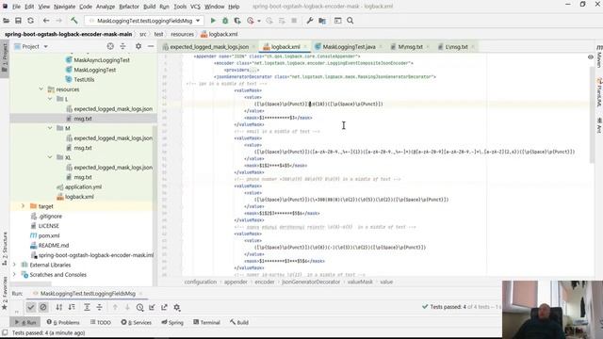Open Project Structure toolbar icon
The width and height of the screenshot is (603, 339).
point(322,21)
